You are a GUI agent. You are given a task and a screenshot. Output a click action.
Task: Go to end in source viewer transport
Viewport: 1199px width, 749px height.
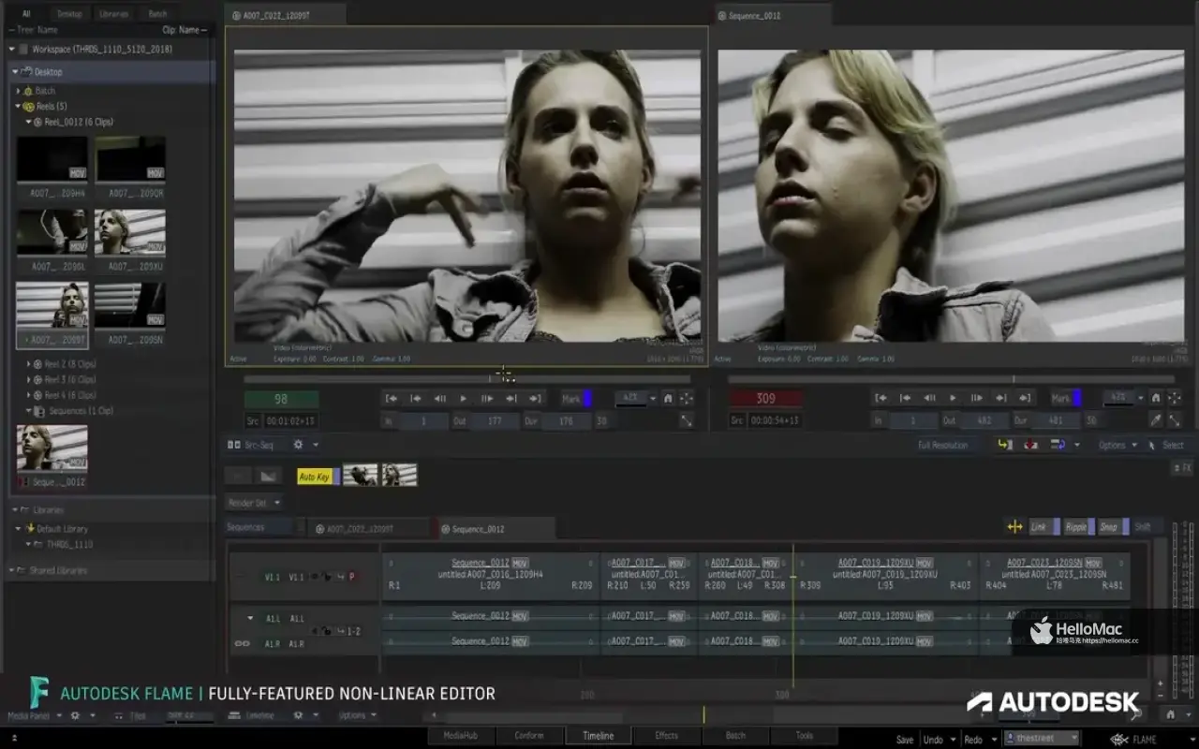coord(535,398)
